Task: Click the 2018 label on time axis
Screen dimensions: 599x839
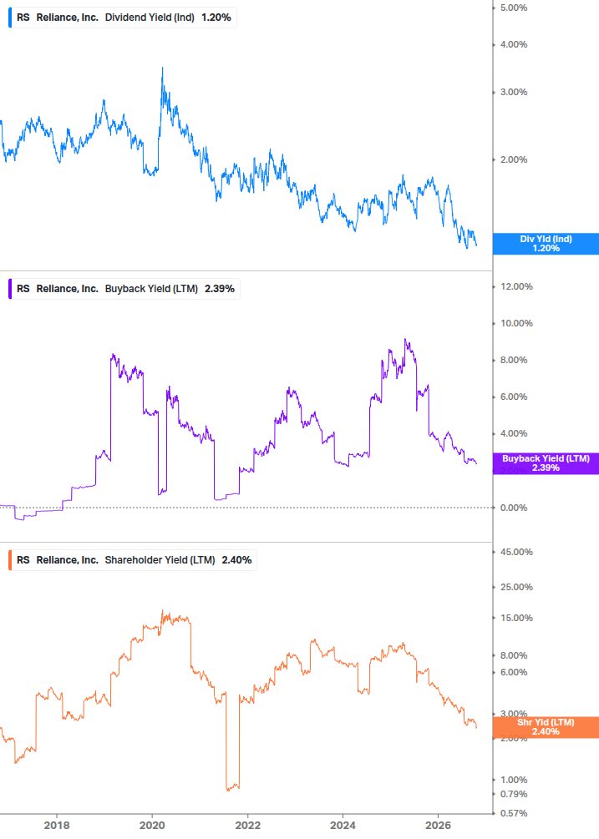Action: [x=57, y=826]
